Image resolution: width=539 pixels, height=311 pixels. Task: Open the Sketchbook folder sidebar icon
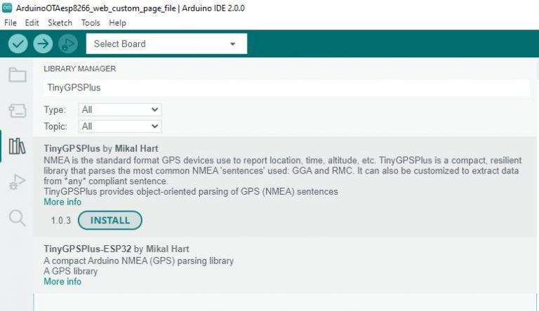(x=17, y=74)
